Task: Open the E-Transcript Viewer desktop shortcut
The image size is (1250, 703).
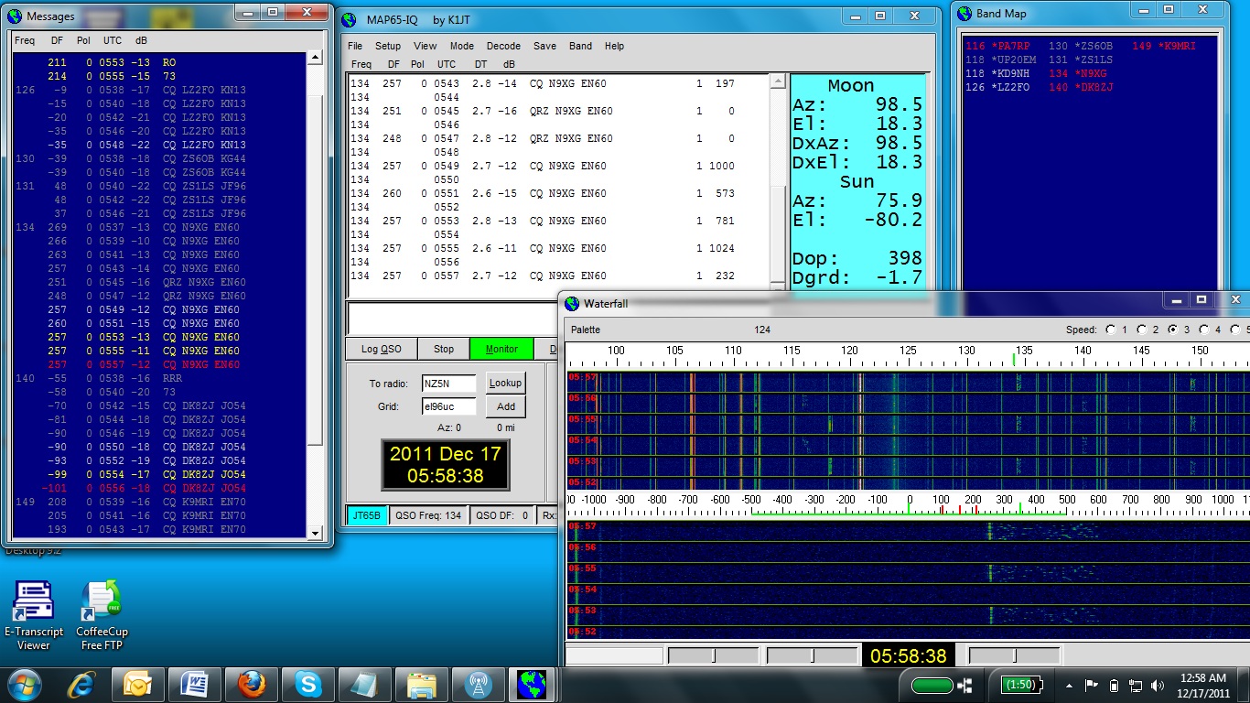Action: pyautogui.click(x=33, y=602)
